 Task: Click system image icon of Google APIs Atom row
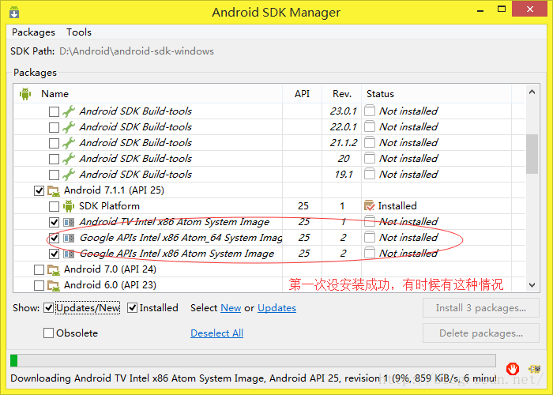pos(69,254)
